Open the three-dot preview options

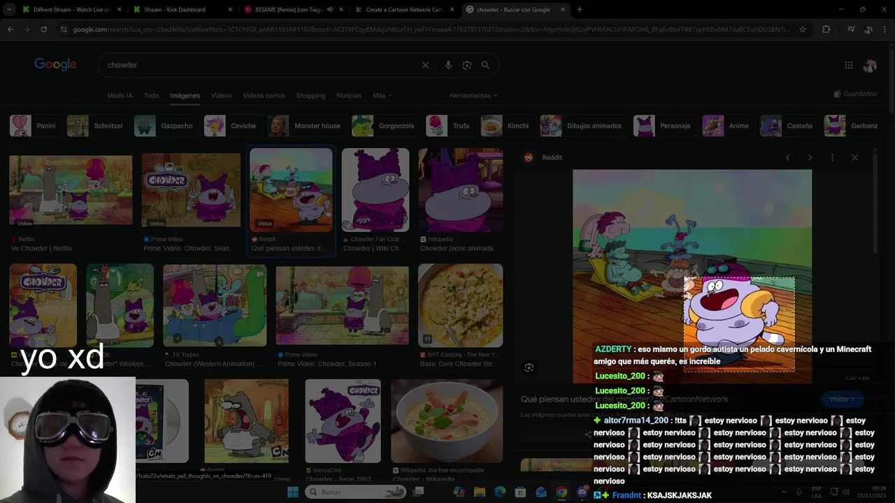click(x=832, y=157)
